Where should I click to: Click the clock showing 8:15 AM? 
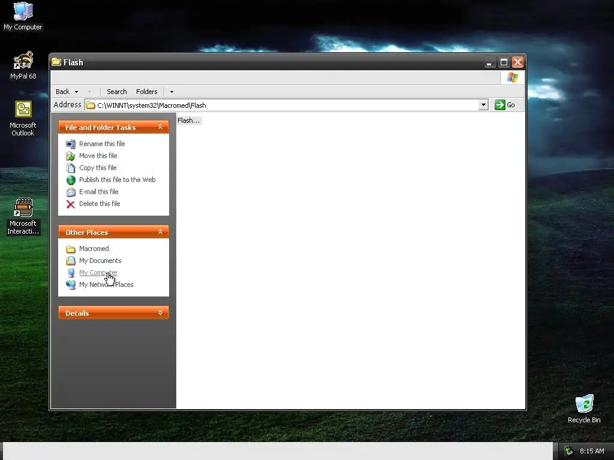point(592,451)
